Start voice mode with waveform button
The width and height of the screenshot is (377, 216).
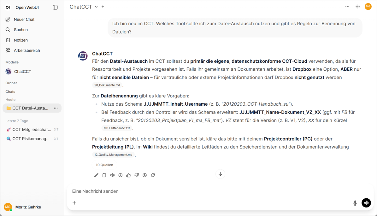366,203
